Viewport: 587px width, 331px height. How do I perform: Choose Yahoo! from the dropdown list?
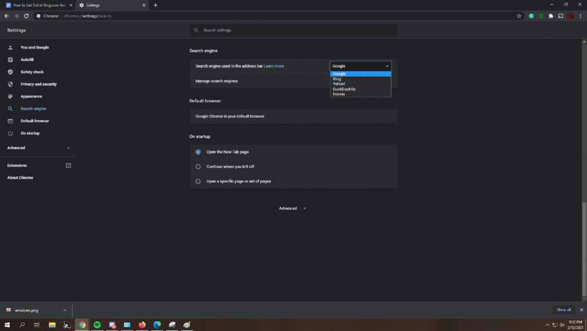tap(361, 84)
